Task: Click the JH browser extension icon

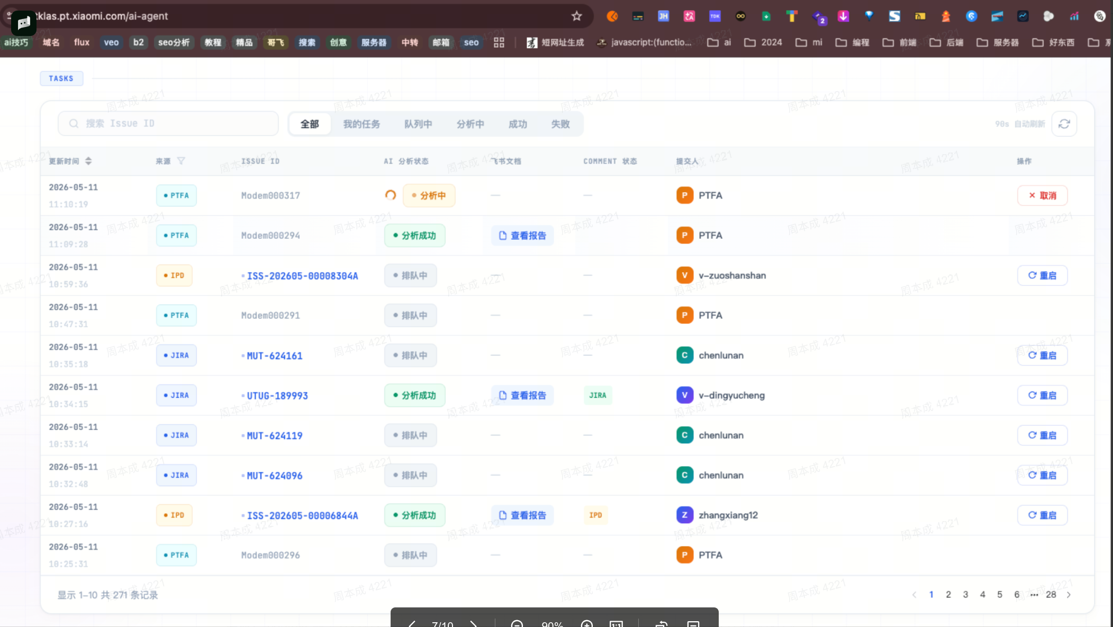Action: [663, 16]
